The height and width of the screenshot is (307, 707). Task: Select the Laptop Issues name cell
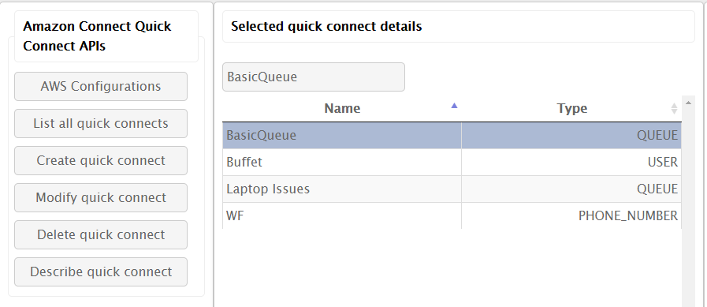click(342, 189)
